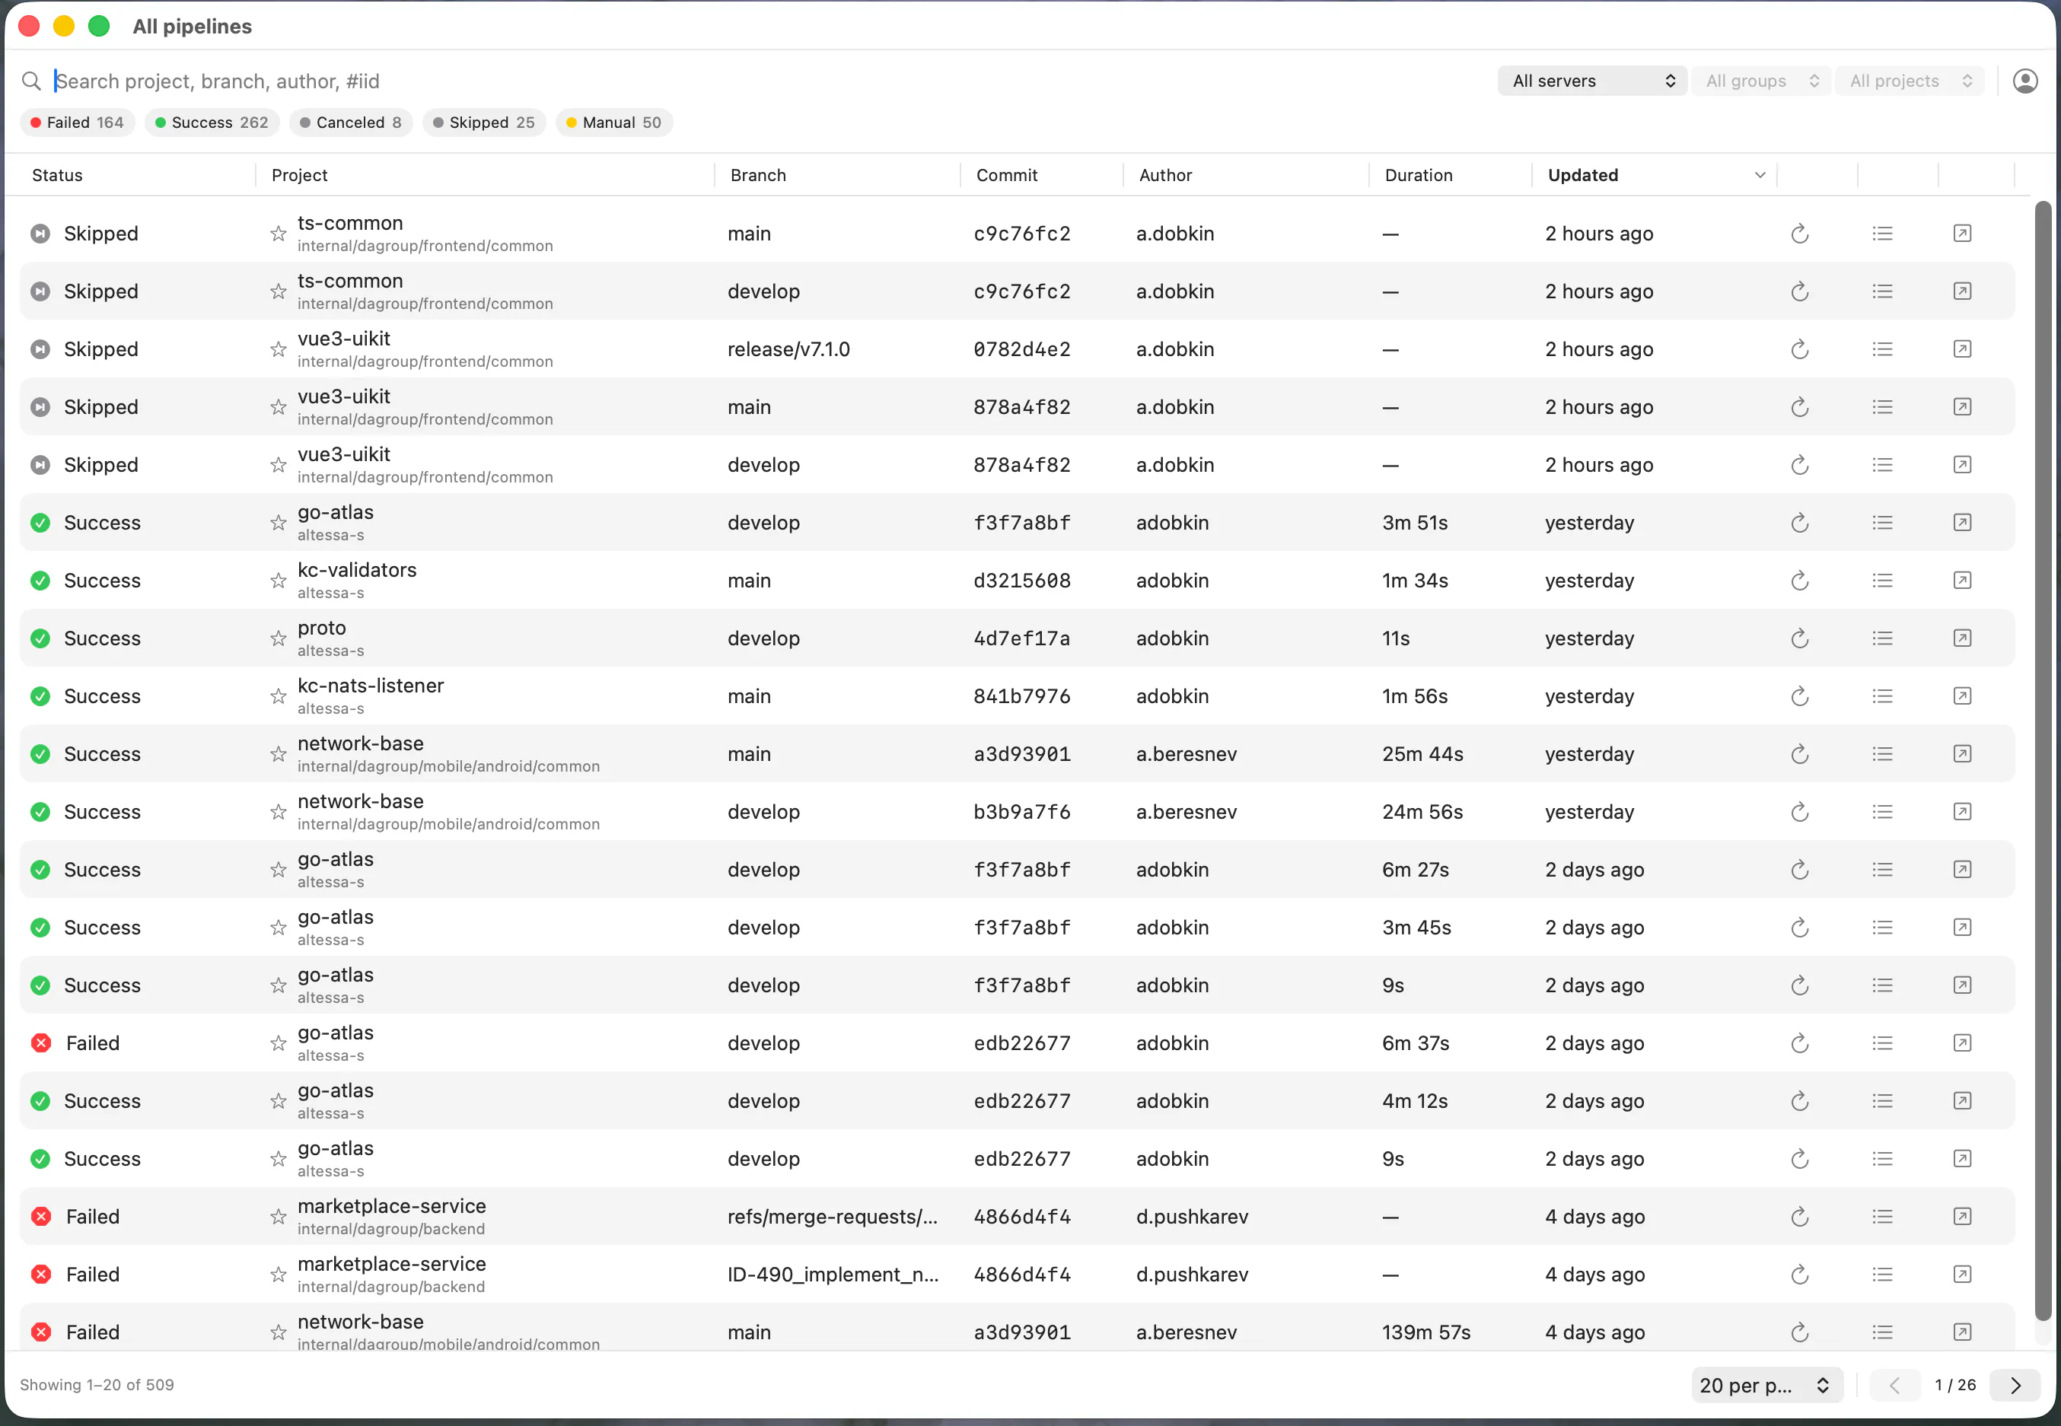Show jobs for go-atlas 6m 27s pipeline
Image resolution: width=2061 pixels, height=1426 pixels.
click(x=1882, y=871)
